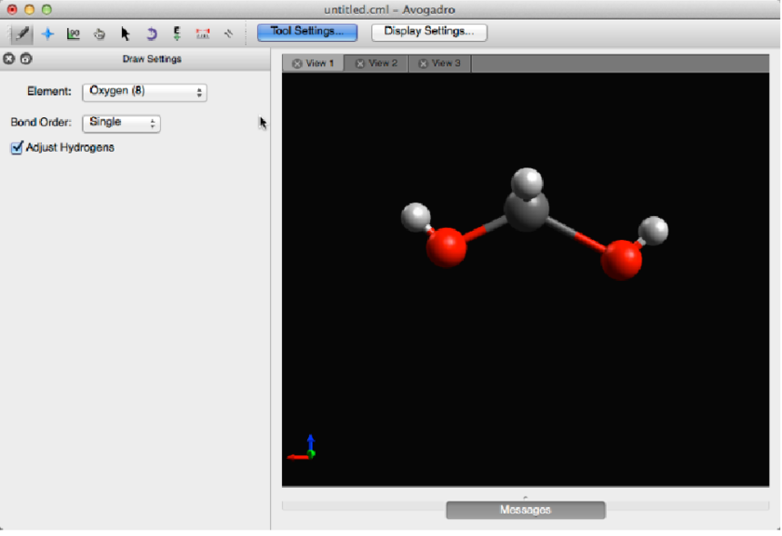The height and width of the screenshot is (536, 782).
Task: Start the Auto Optimization tool
Action: point(176,34)
